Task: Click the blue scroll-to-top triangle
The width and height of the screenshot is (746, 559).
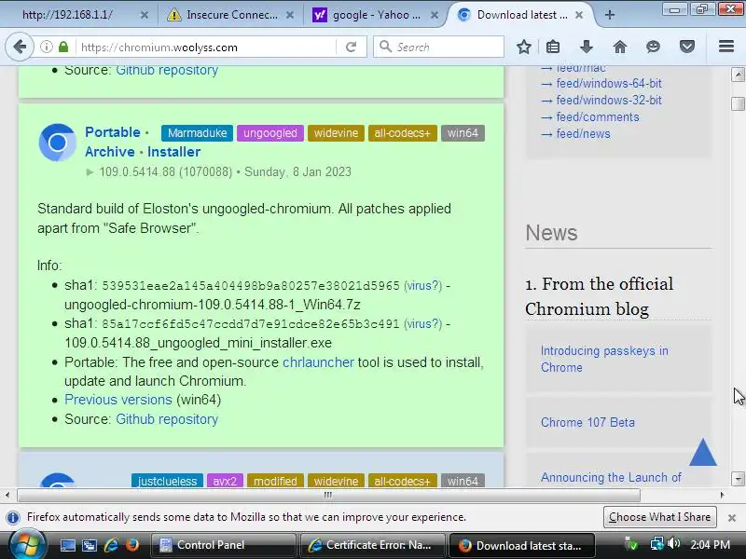Action: coord(703,452)
